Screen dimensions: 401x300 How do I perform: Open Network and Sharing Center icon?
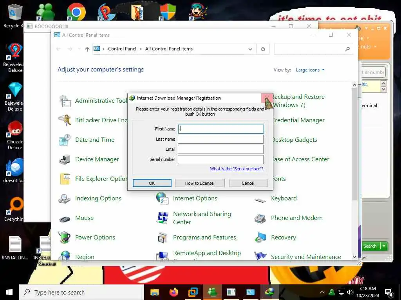pyautogui.click(x=163, y=218)
